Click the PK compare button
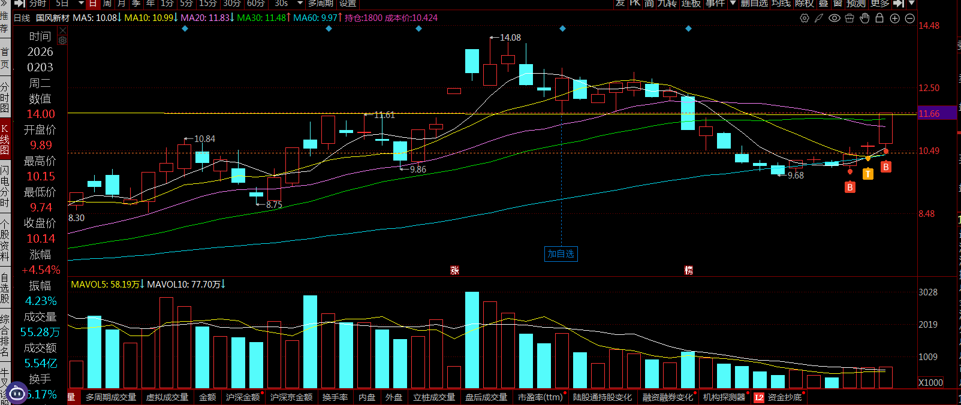This screenshot has width=961, height=405. point(635,3)
